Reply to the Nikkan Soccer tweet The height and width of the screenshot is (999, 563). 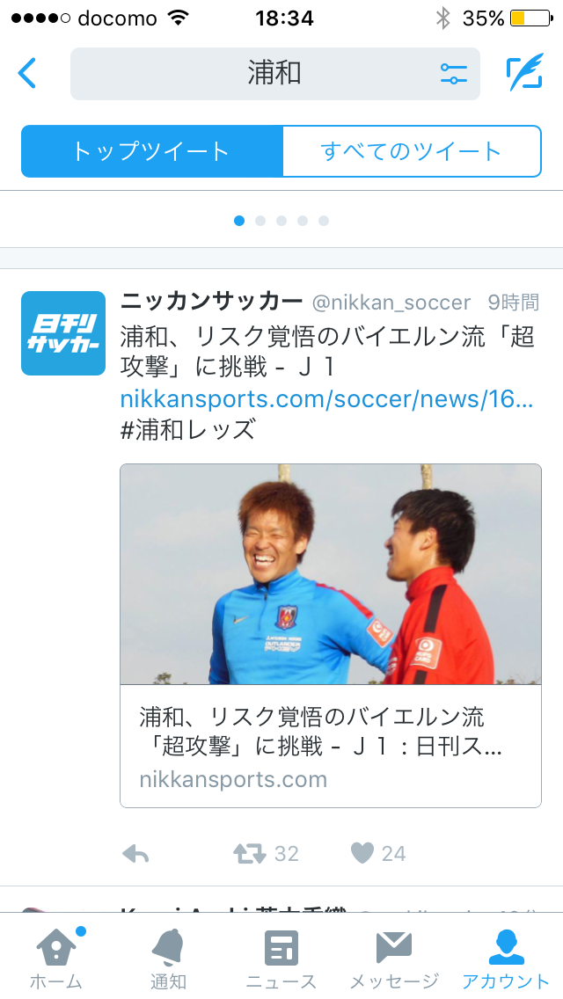(135, 853)
